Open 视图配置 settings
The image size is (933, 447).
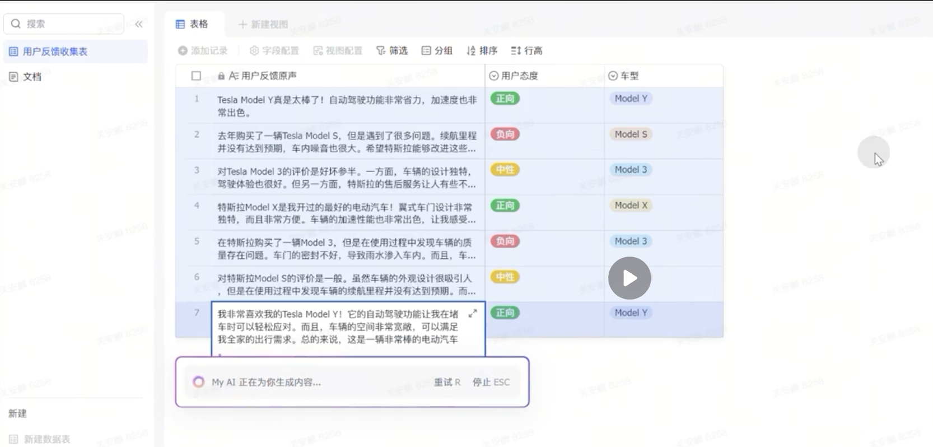338,50
